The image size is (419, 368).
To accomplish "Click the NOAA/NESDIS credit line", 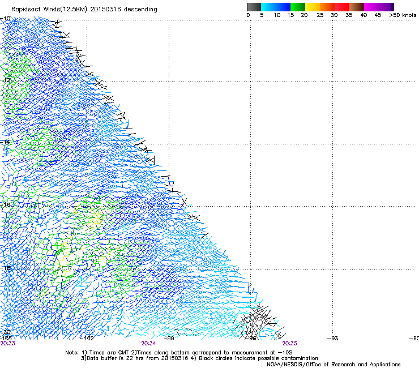I will click(x=334, y=365).
